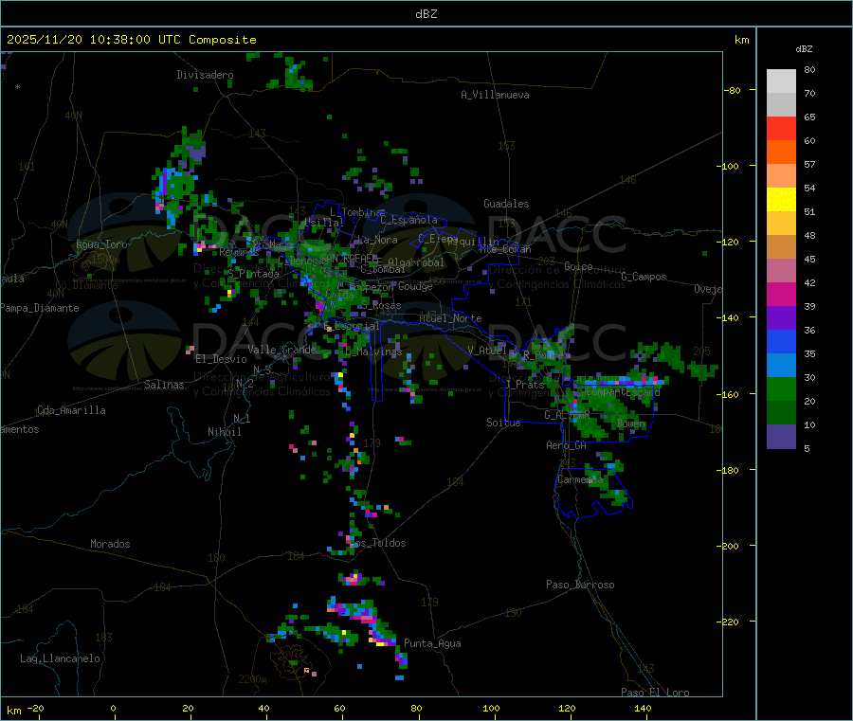
Task: Click the Carmensa place label
Action: (x=580, y=479)
